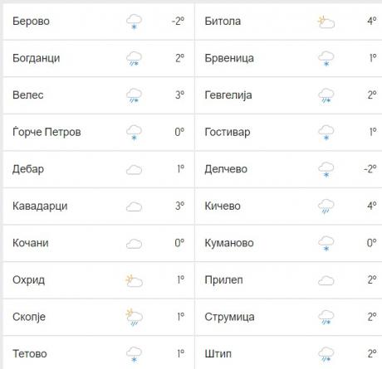382x369 pixels.
Task: Click the snow icon for Тетово
Action: coord(134,355)
